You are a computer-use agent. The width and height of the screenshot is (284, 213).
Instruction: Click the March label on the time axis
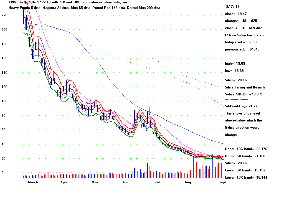33,182
